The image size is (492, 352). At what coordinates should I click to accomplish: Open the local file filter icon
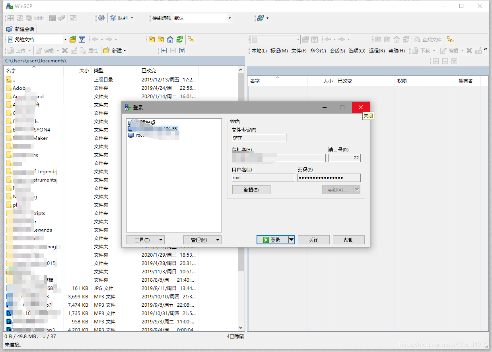click(x=82, y=39)
